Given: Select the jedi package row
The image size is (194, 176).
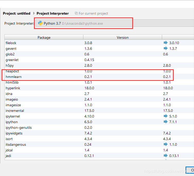Looking at the screenshot, I should coord(99,156).
